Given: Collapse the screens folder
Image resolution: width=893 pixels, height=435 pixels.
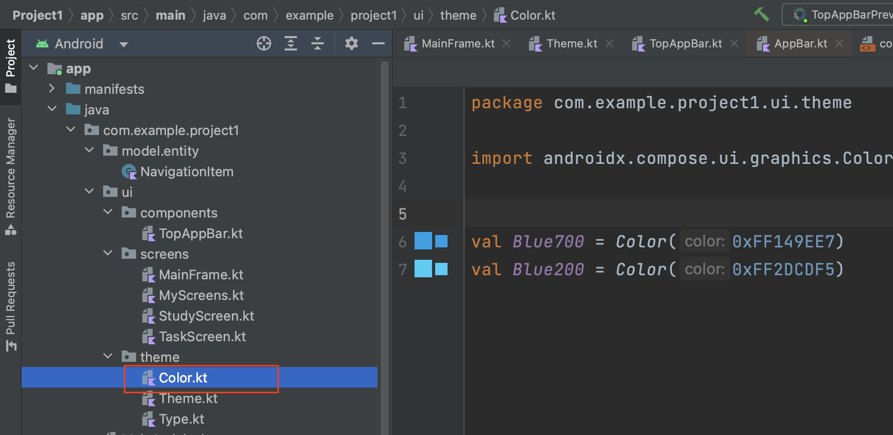Looking at the screenshot, I should [x=108, y=253].
